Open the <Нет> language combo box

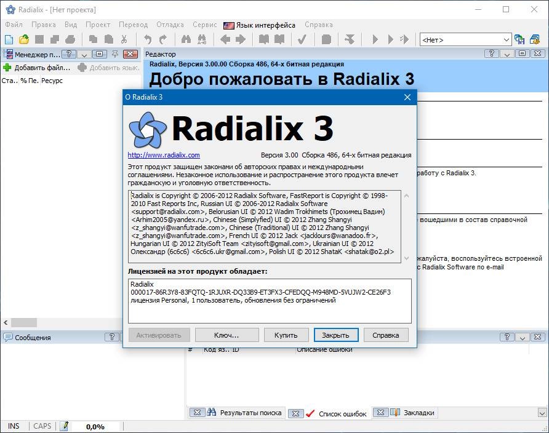tap(466, 40)
